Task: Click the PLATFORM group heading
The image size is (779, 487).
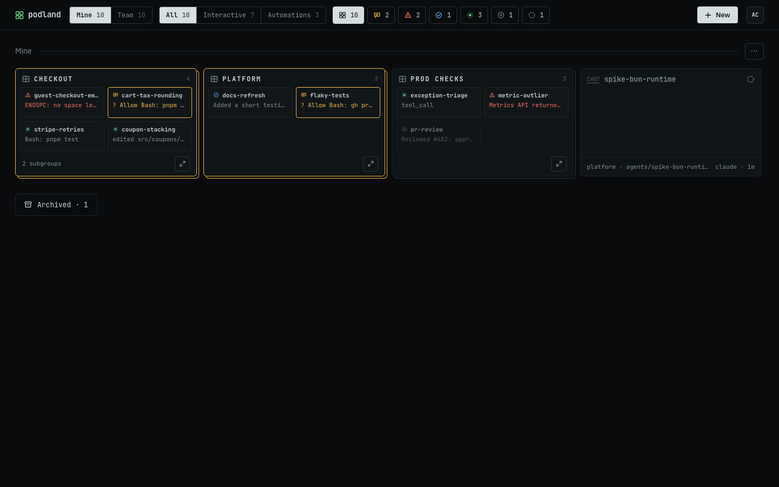Action: [241, 79]
